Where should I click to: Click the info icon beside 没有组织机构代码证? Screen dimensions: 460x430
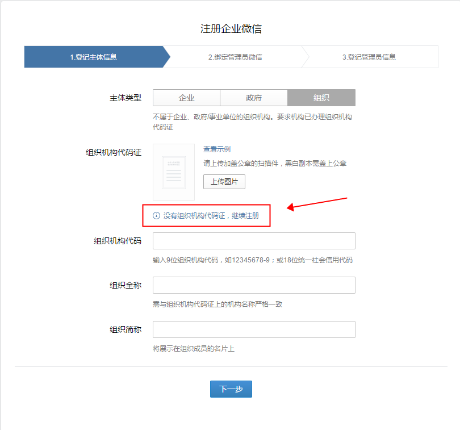(x=156, y=216)
